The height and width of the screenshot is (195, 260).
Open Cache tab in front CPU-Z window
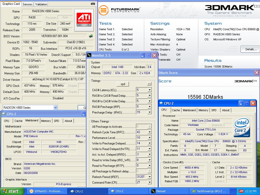tap(176, 110)
